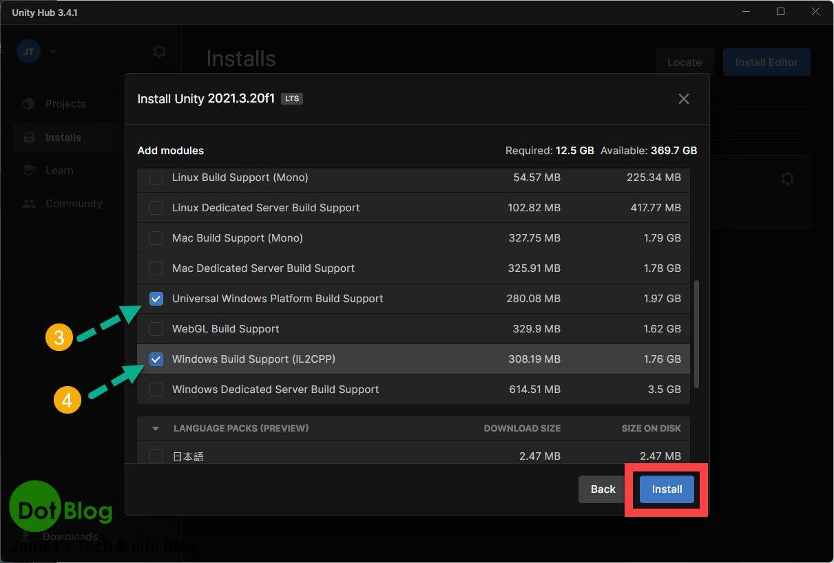The image size is (834, 563).
Task: Enable Linux Build Support (Mono) checkbox
Action: pyautogui.click(x=156, y=178)
